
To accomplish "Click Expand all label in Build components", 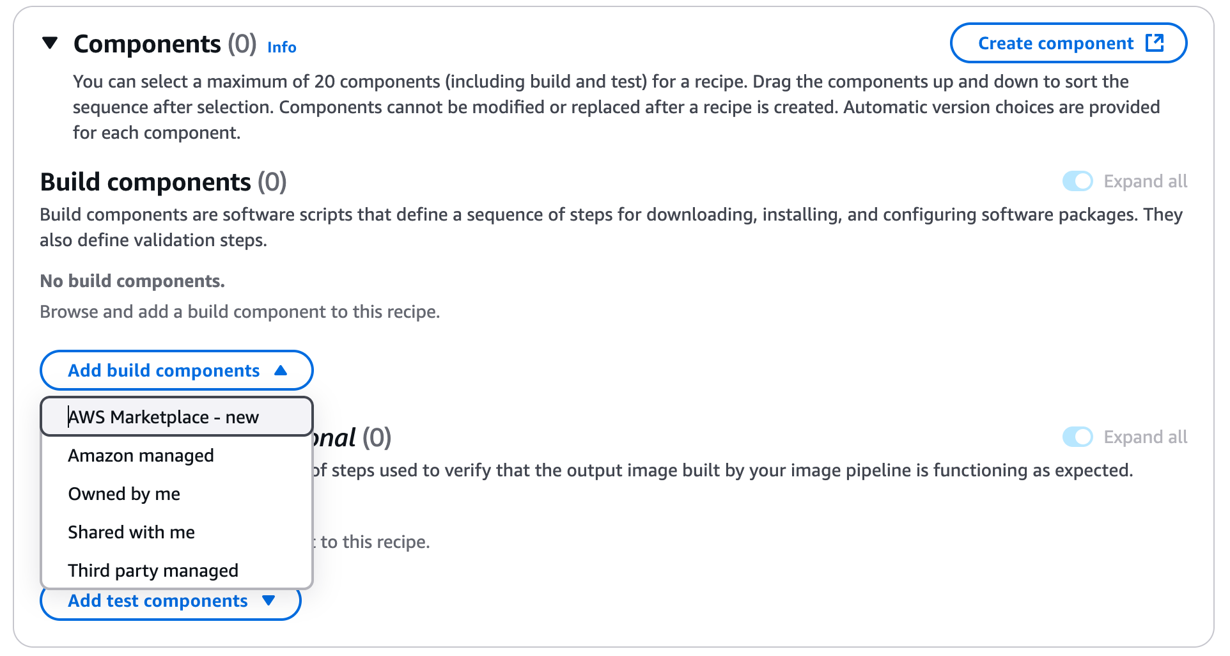I will pos(1145,182).
